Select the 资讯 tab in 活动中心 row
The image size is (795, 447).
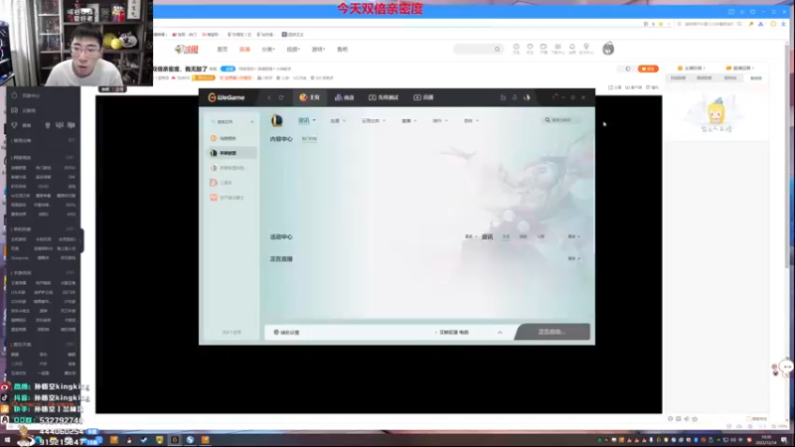(487, 236)
